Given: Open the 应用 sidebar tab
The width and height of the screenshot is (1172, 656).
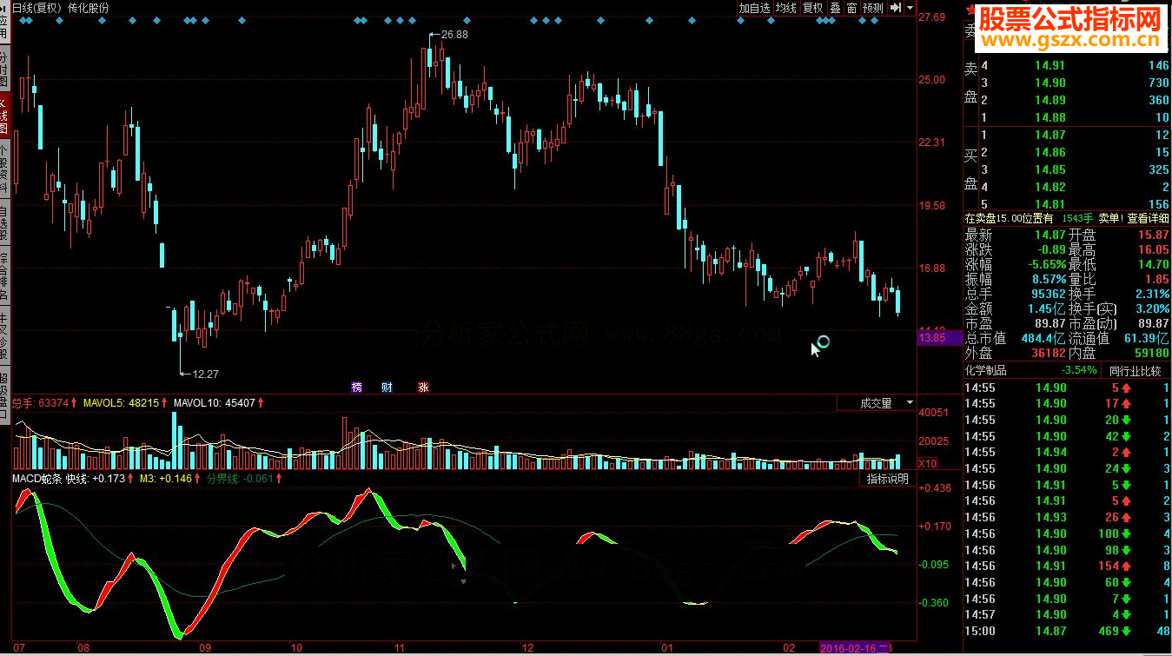Looking at the screenshot, I should coord(3,23).
